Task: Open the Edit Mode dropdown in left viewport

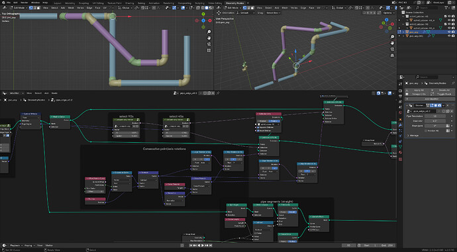Action: (19, 8)
